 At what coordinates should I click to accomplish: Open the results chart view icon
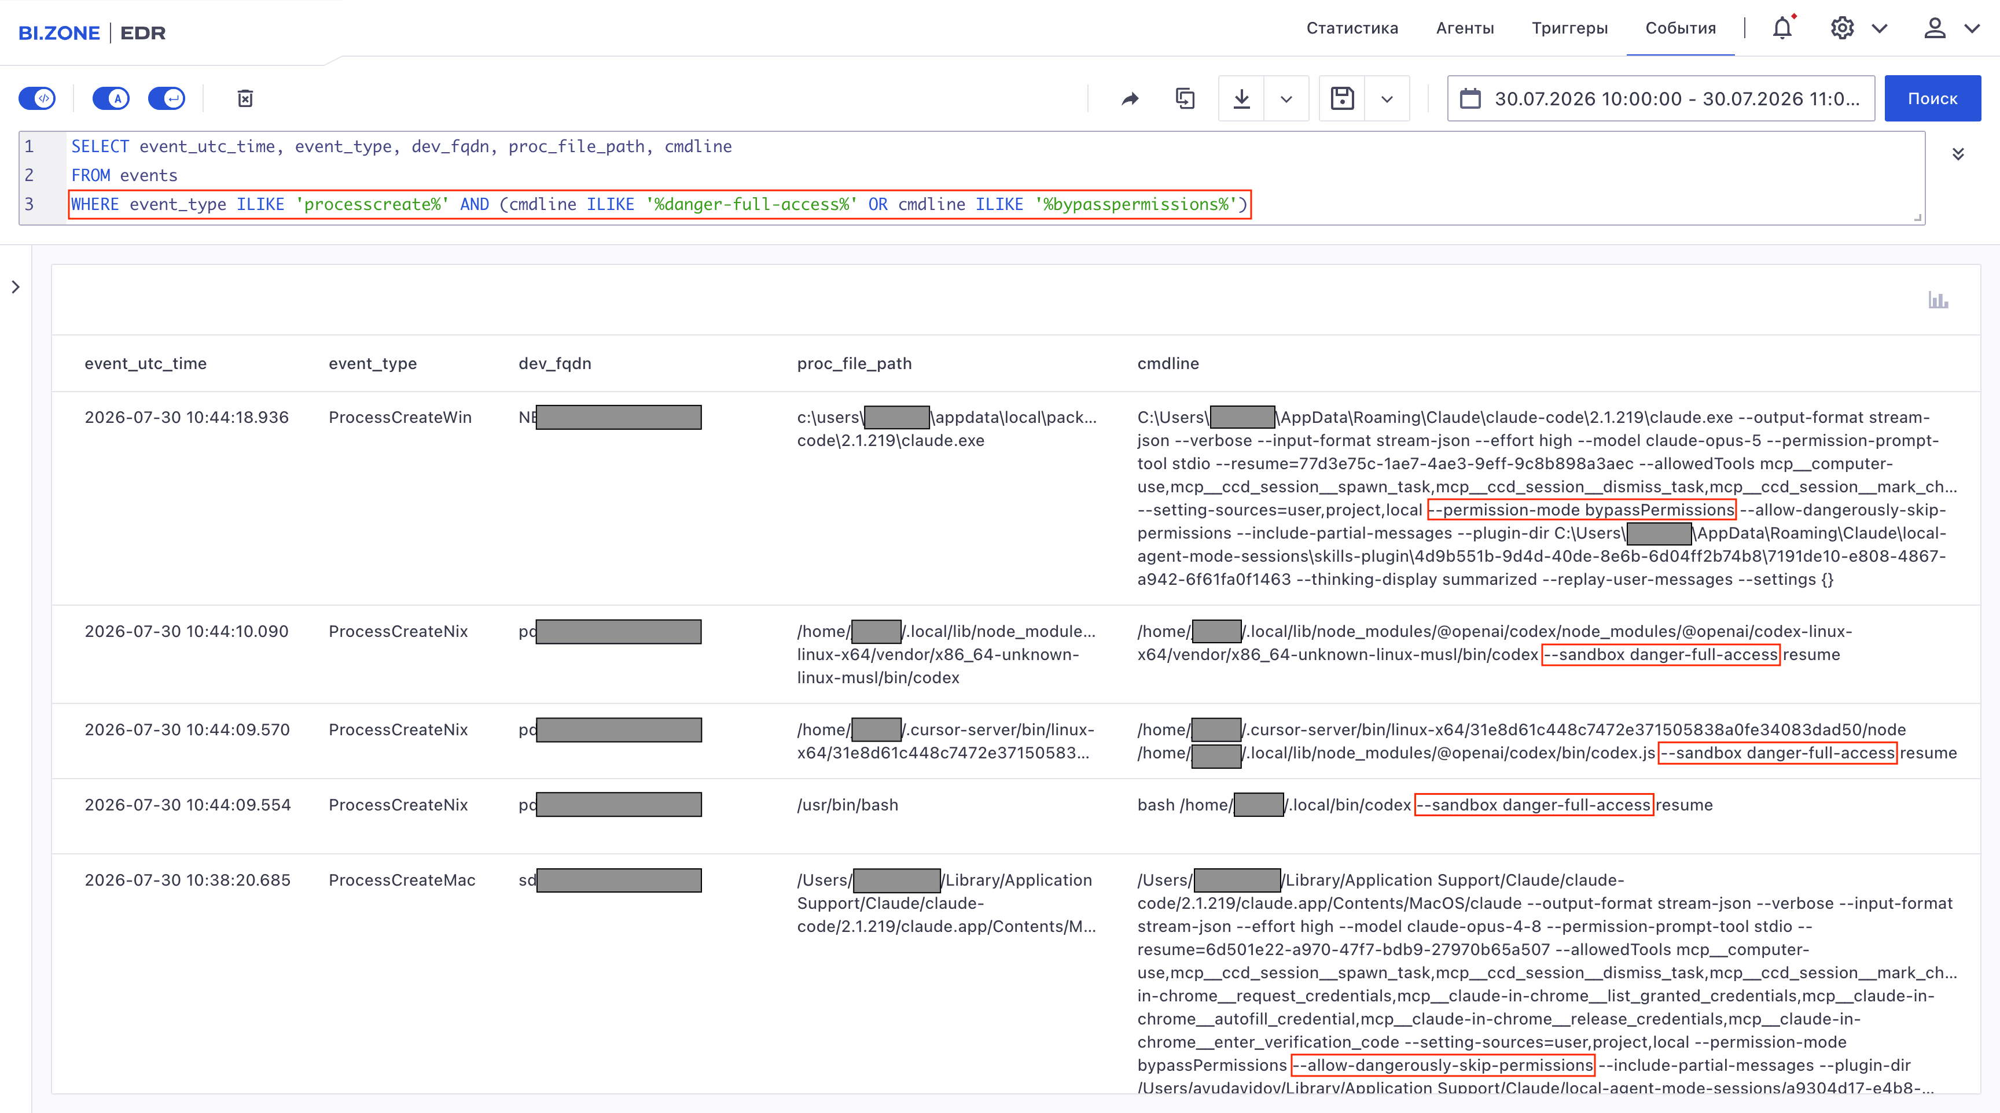coord(1938,300)
